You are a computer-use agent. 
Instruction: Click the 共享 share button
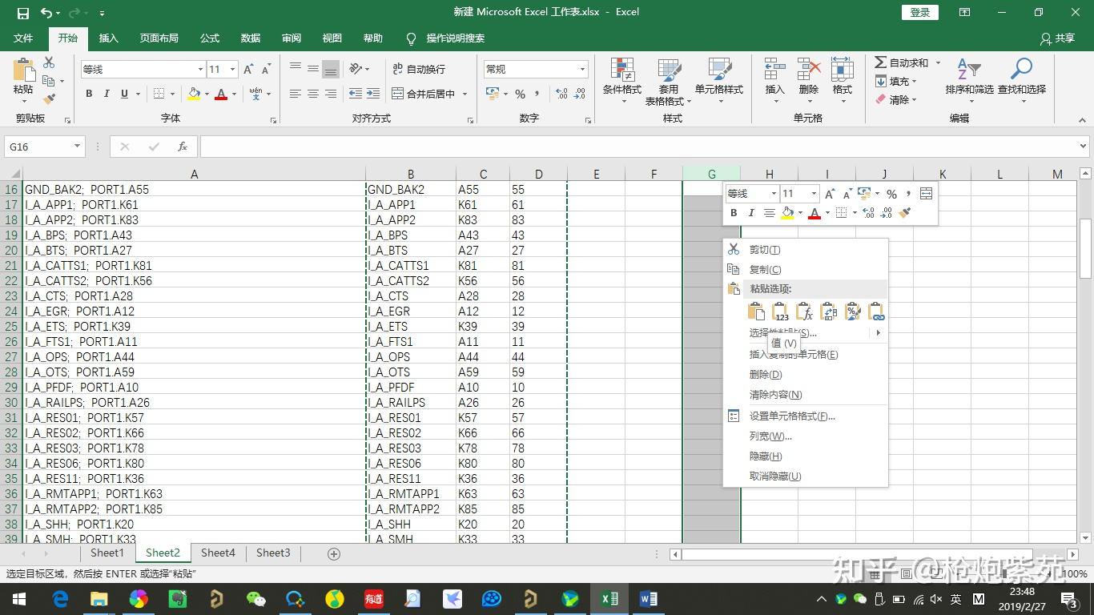[x=1057, y=38]
